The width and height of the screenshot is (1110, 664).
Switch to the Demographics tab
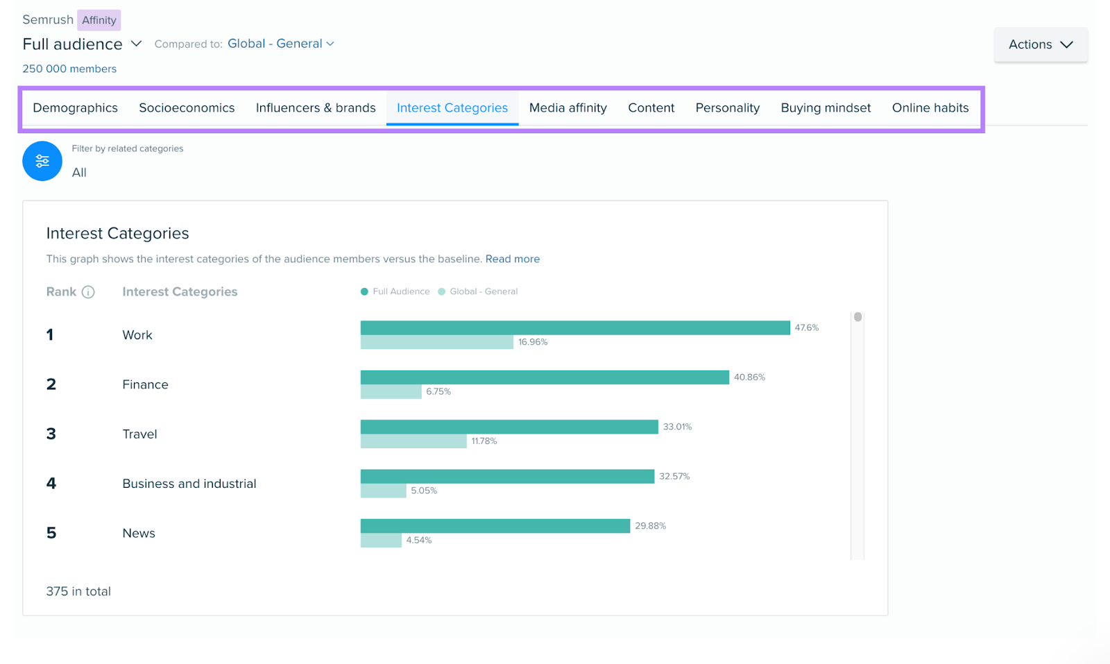click(75, 108)
